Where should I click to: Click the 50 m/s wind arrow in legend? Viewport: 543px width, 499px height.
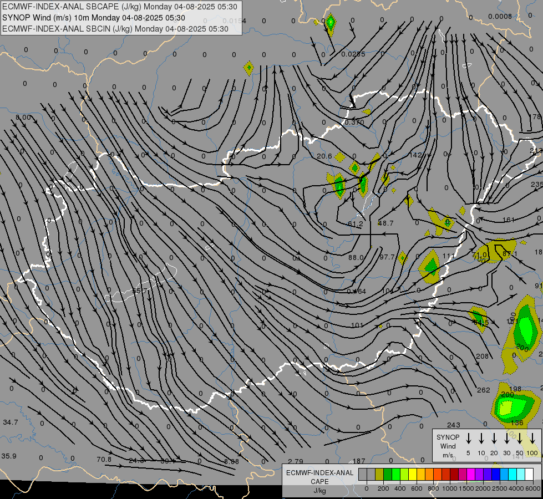[x=520, y=439]
